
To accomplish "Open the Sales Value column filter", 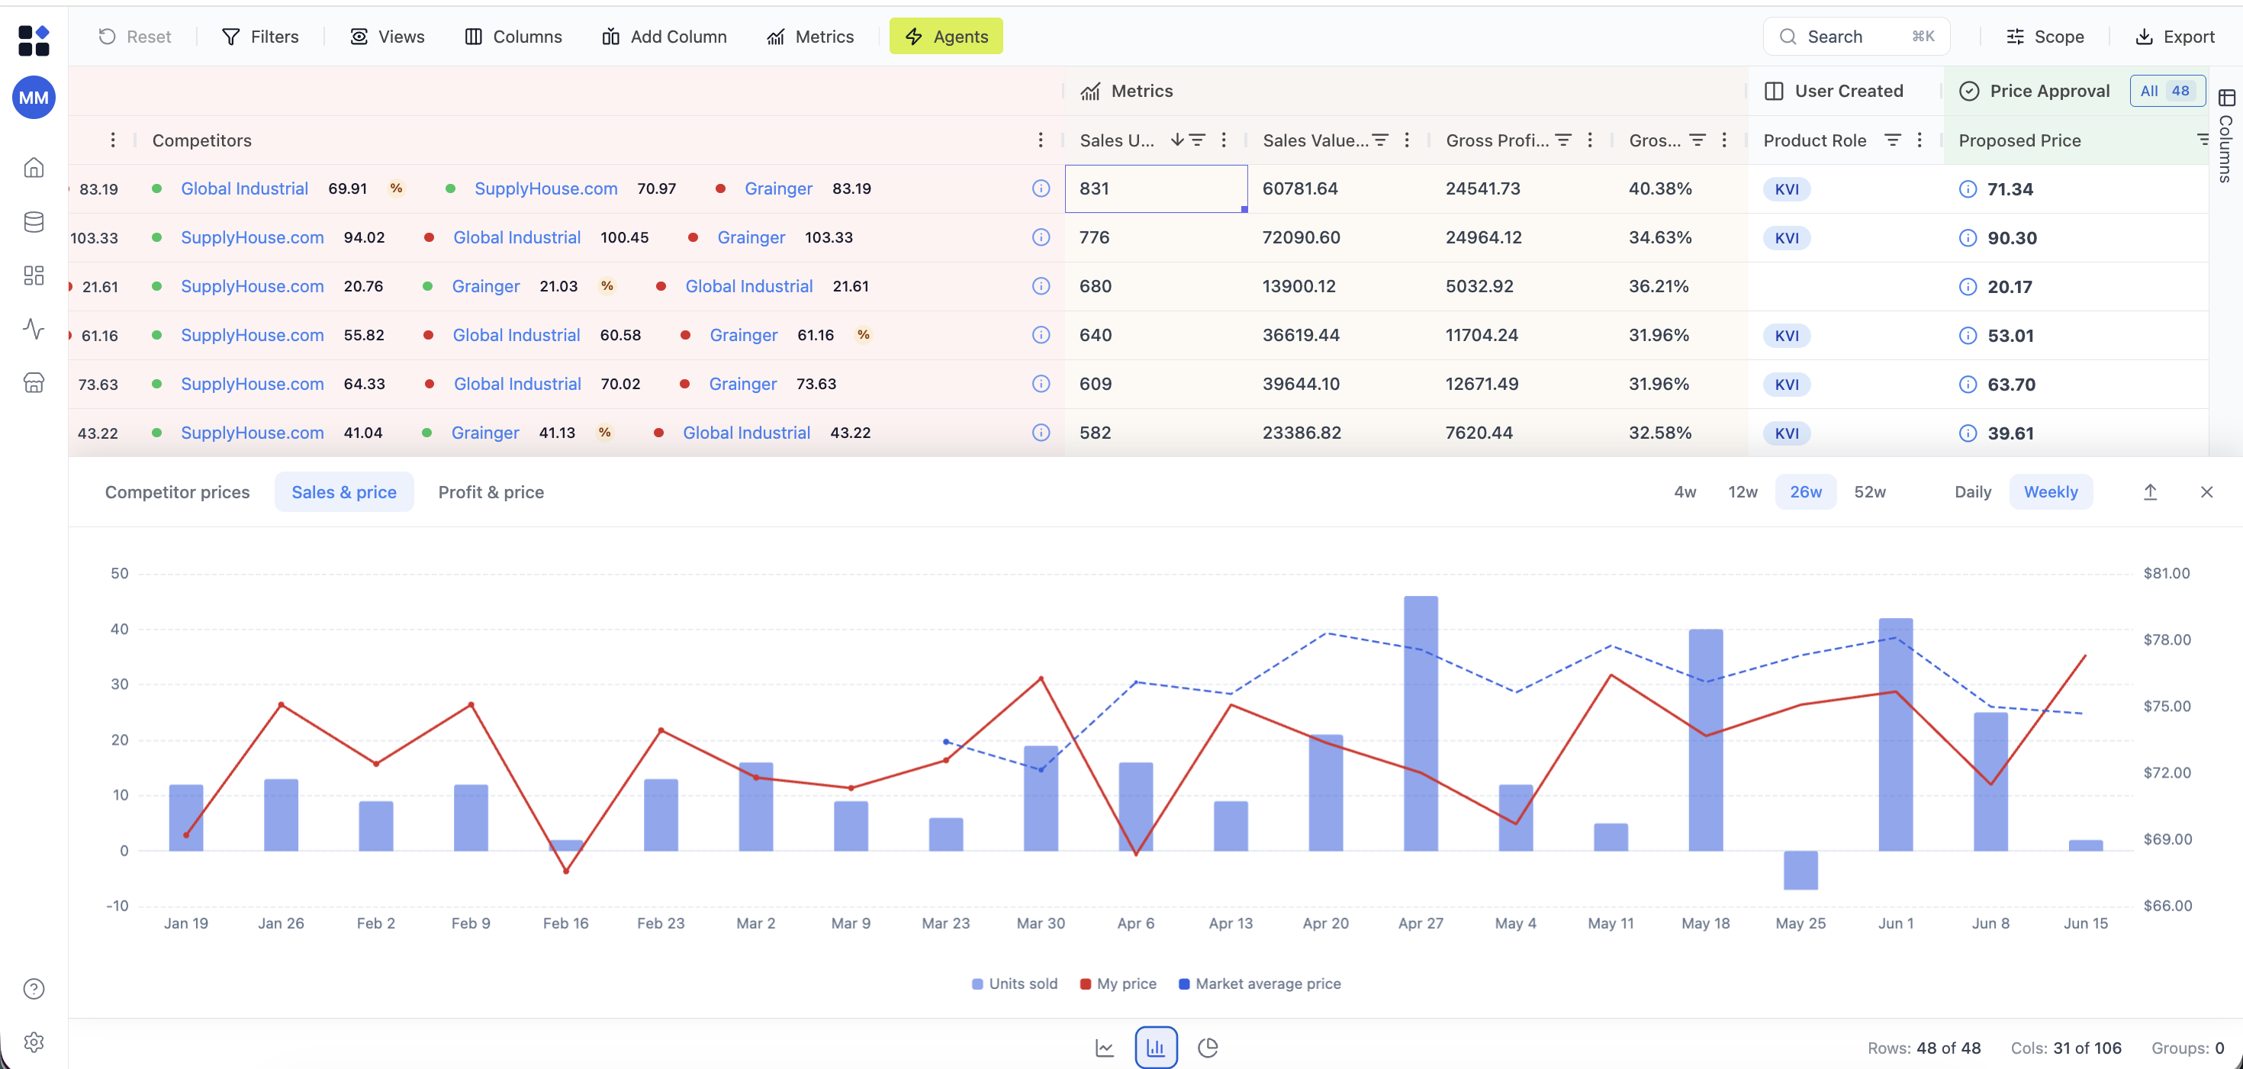I will click(x=1380, y=140).
